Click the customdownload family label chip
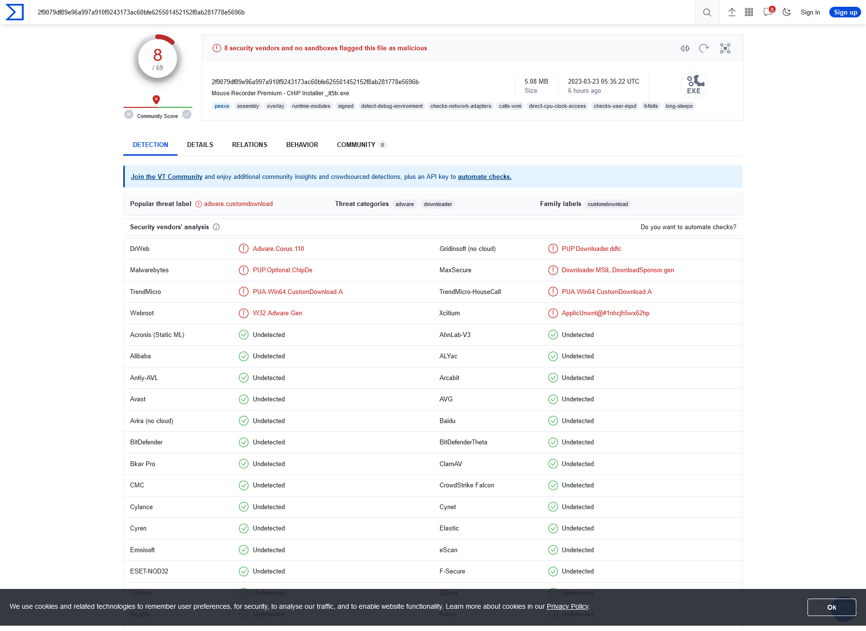 coord(608,205)
